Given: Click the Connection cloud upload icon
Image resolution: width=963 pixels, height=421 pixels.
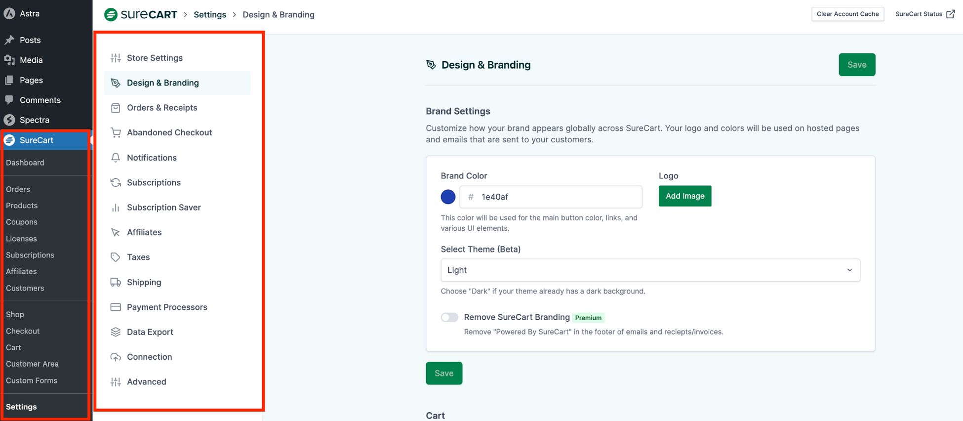Looking at the screenshot, I should pyautogui.click(x=116, y=357).
